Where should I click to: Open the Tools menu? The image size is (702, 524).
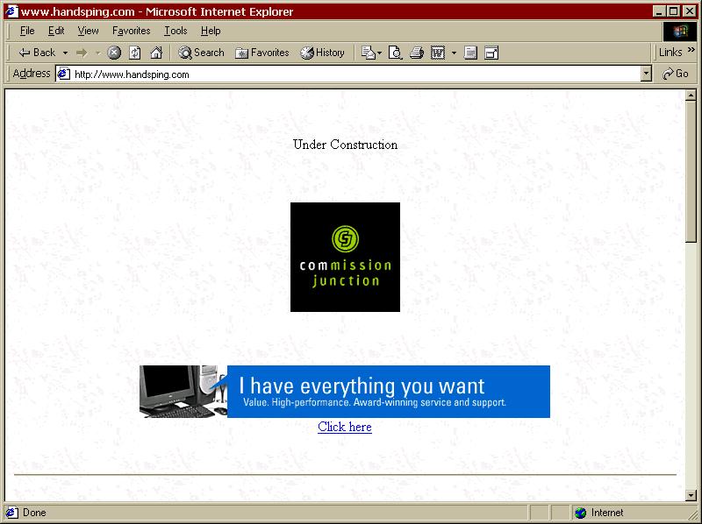(x=175, y=31)
